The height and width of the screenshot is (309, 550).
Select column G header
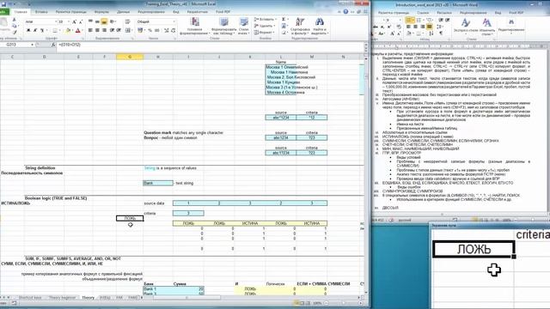point(130,57)
